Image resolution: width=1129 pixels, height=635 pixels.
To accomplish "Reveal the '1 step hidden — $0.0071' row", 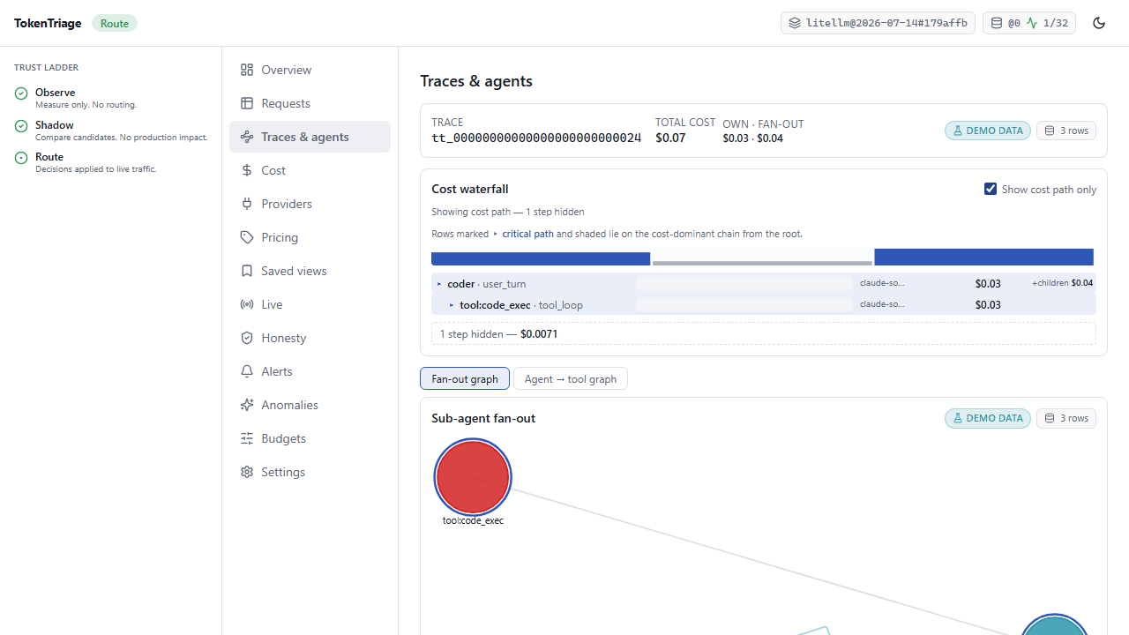I will click(764, 334).
